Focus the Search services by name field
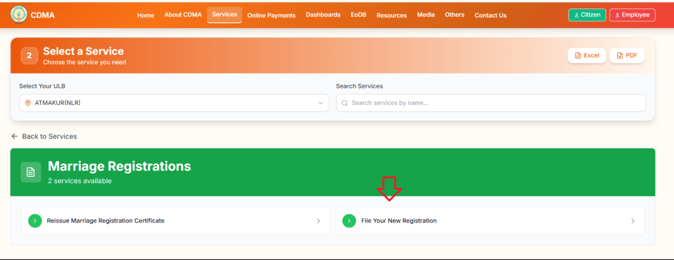The width and height of the screenshot is (674, 260). click(x=491, y=103)
